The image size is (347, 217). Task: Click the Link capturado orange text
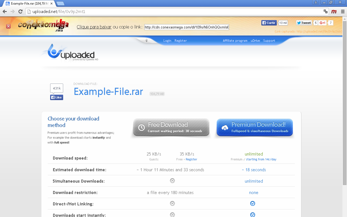point(308,31)
